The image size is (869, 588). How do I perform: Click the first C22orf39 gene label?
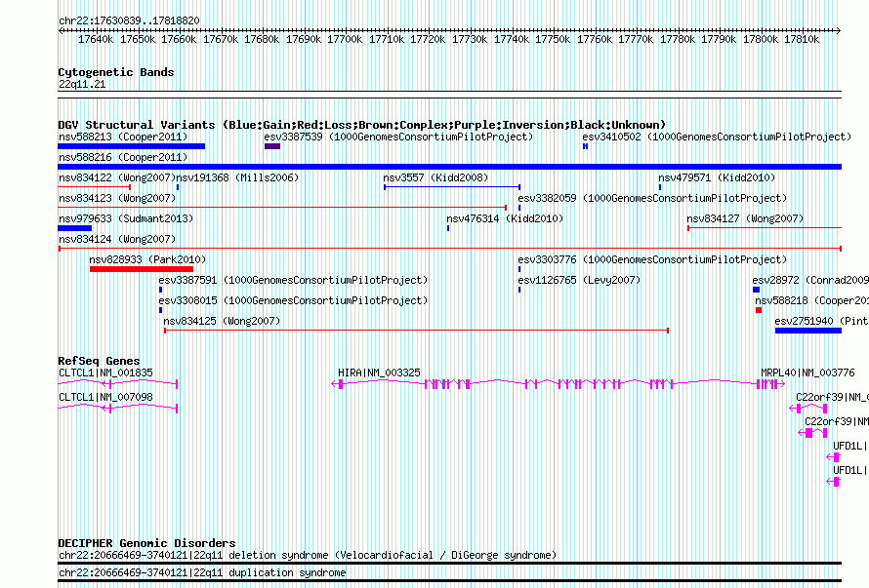pyautogui.click(x=832, y=397)
